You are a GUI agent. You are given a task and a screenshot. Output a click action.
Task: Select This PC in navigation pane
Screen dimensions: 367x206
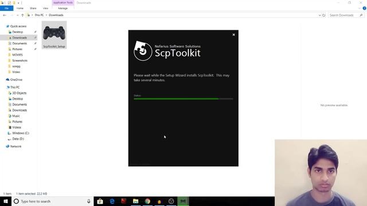click(15, 87)
